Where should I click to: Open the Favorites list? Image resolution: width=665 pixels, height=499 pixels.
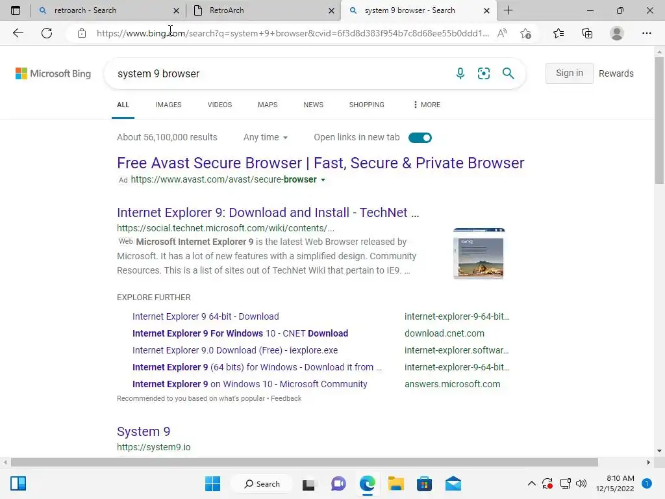[x=558, y=33]
